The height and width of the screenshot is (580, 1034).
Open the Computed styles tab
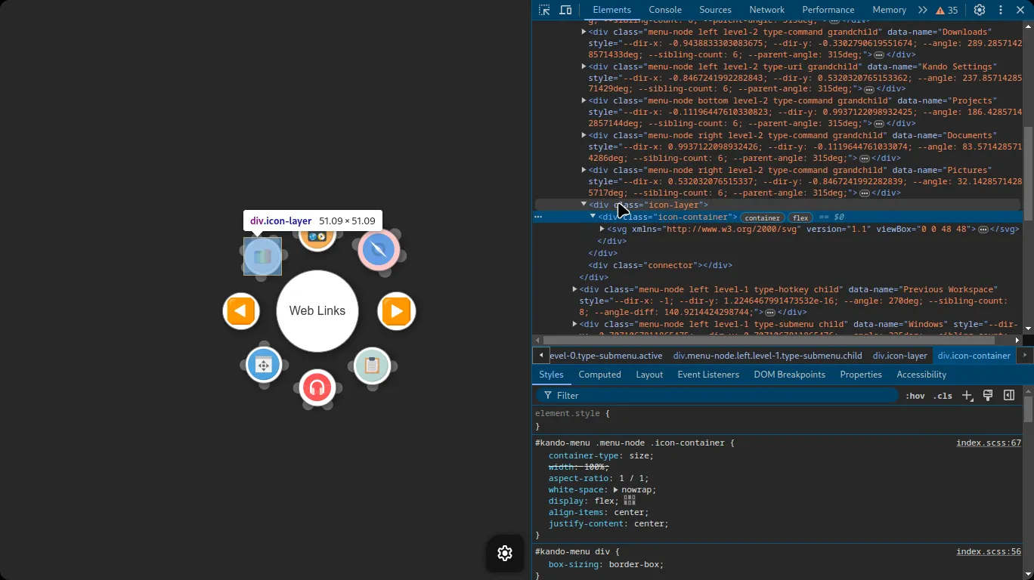[x=599, y=375]
